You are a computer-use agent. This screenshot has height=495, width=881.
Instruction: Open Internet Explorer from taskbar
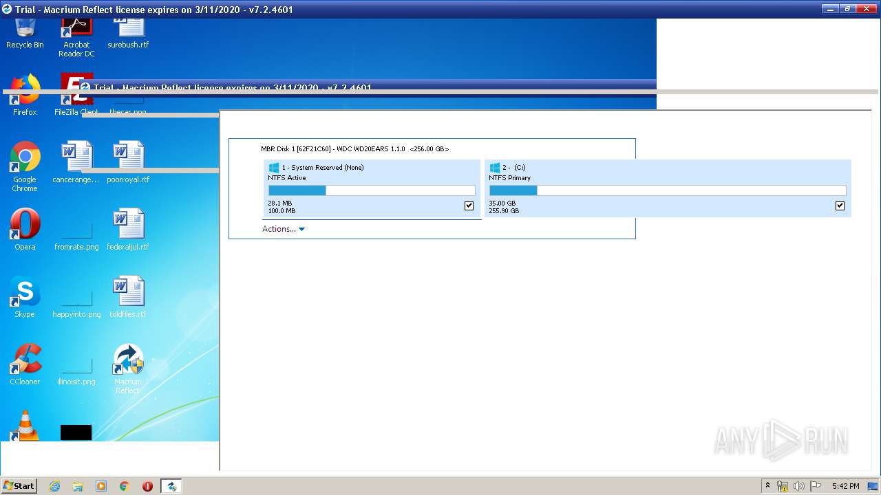54,486
